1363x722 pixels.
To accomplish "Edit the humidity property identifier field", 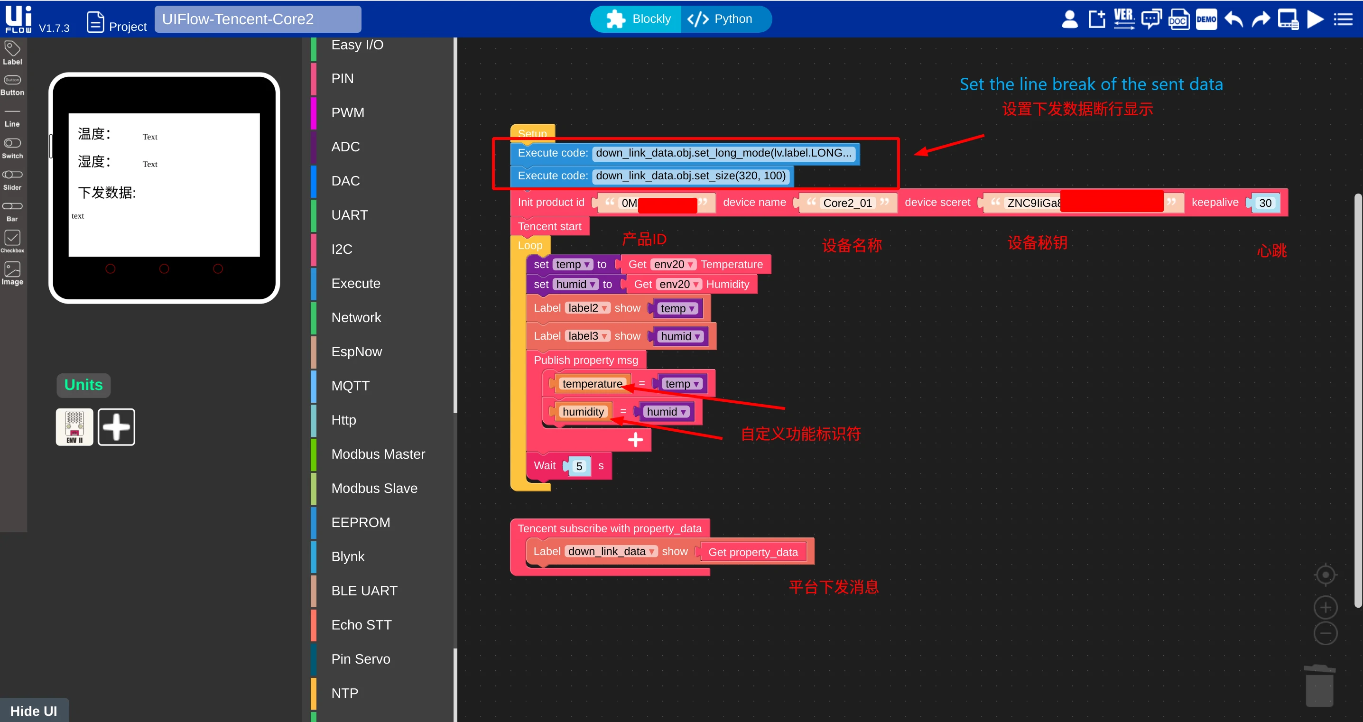I will coord(583,412).
